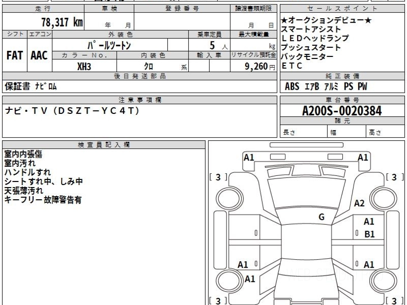The image size is (407, 305).
Task: Click the seating capacity value 5
Action: tap(212, 45)
